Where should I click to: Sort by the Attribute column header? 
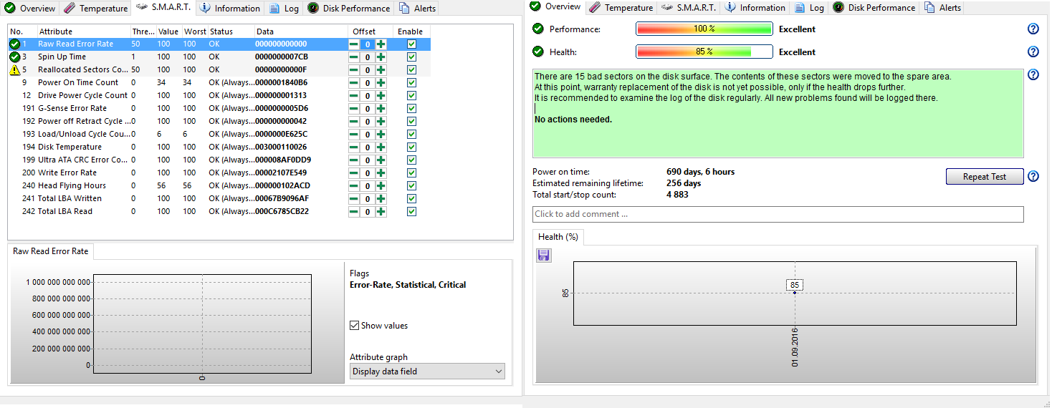(x=83, y=31)
